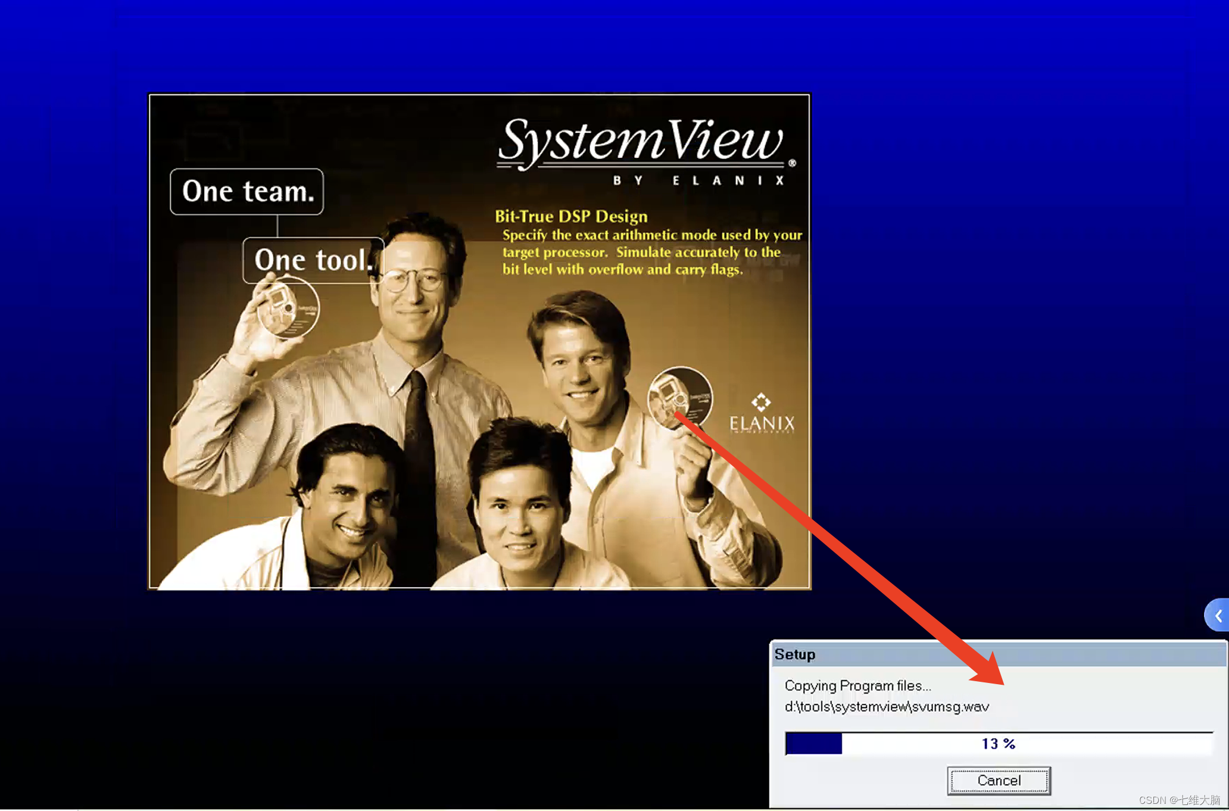Image resolution: width=1229 pixels, height=811 pixels.
Task: Click the SystemView splash image
Action: pyautogui.click(x=479, y=341)
